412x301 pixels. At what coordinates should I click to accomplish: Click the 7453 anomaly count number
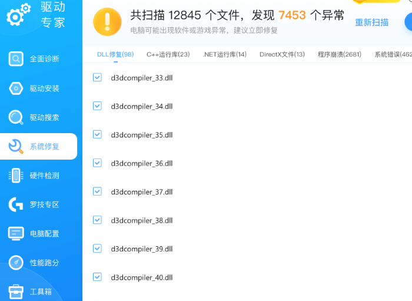click(292, 15)
